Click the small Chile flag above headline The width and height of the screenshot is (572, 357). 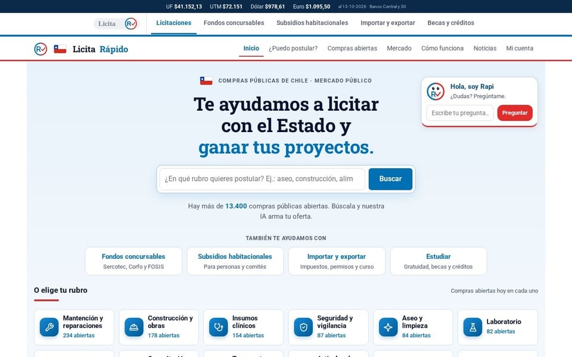pyautogui.click(x=206, y=80)
